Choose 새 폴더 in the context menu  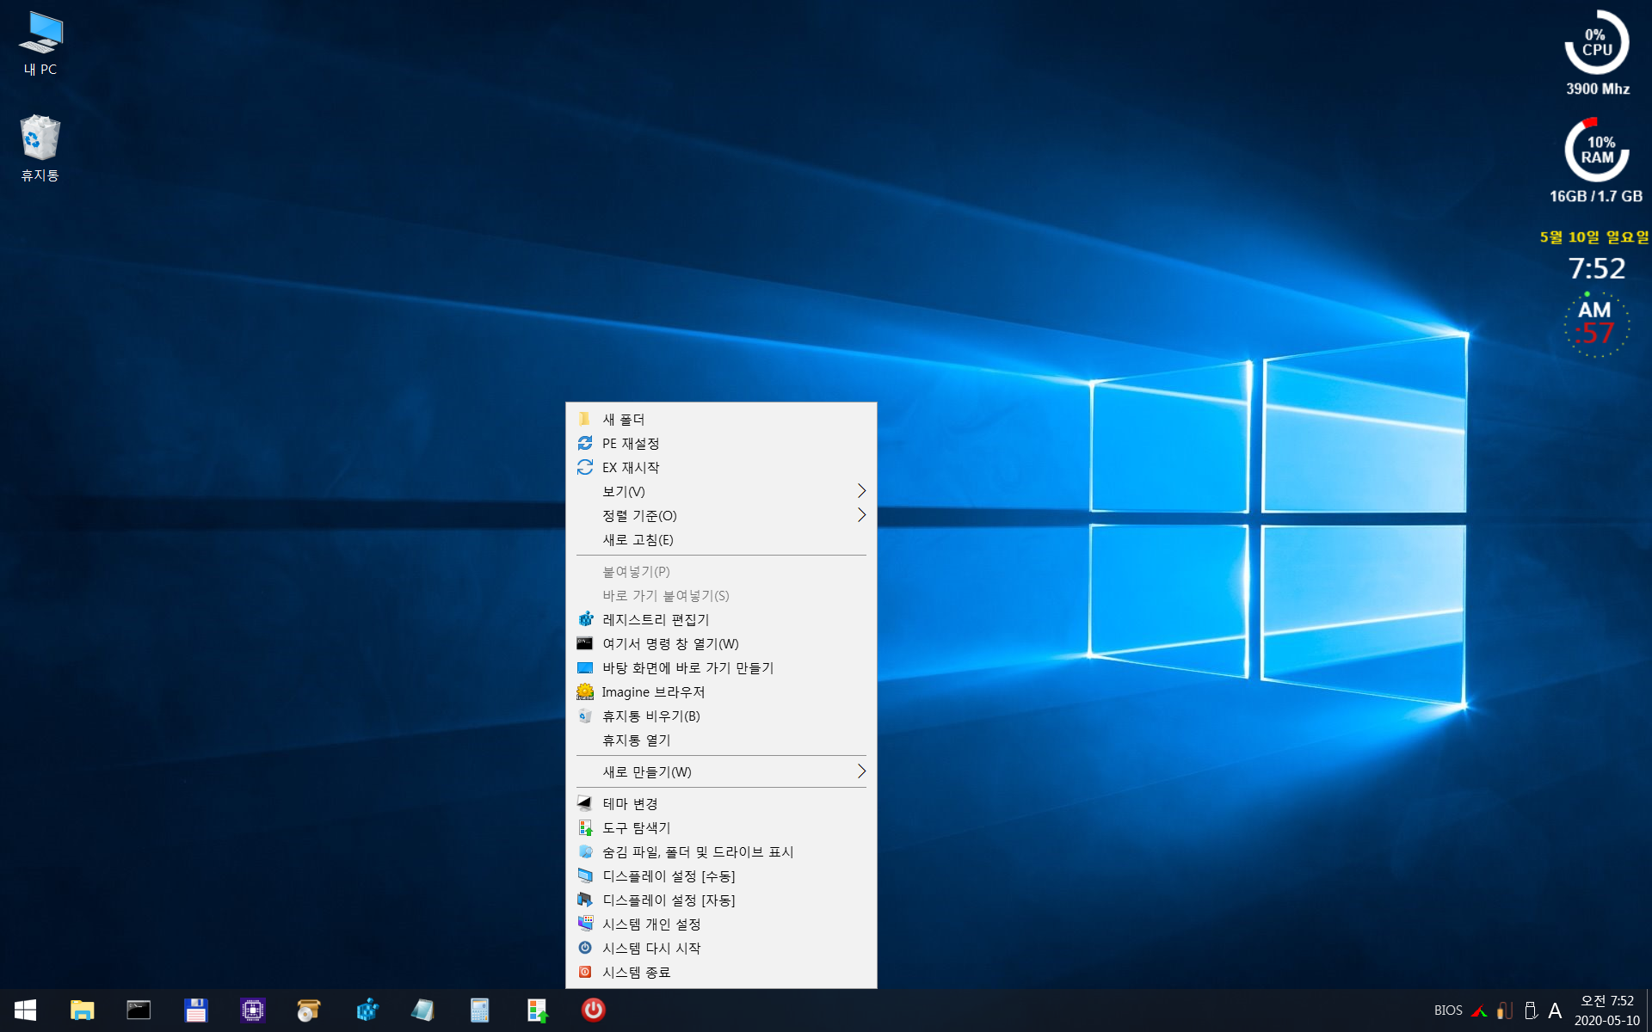pos(721,419)
